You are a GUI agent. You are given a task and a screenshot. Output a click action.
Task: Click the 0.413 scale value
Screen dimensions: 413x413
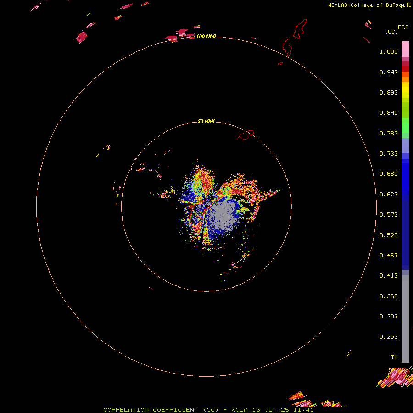[x=389, y=276]
